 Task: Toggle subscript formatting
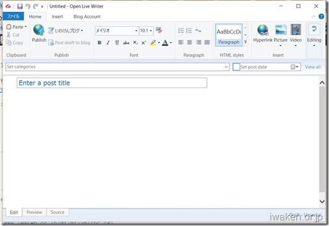[135, 43]
